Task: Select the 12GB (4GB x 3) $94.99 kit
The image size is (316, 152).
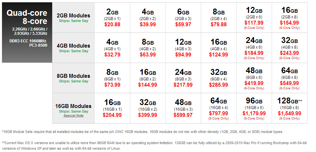Action: (183, 48)
